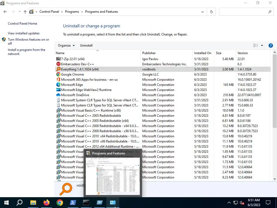277x208 pixels.
Task: Click version 114.0.5735.90 cell
Action: pyautogui.click(x=247, y=74)
